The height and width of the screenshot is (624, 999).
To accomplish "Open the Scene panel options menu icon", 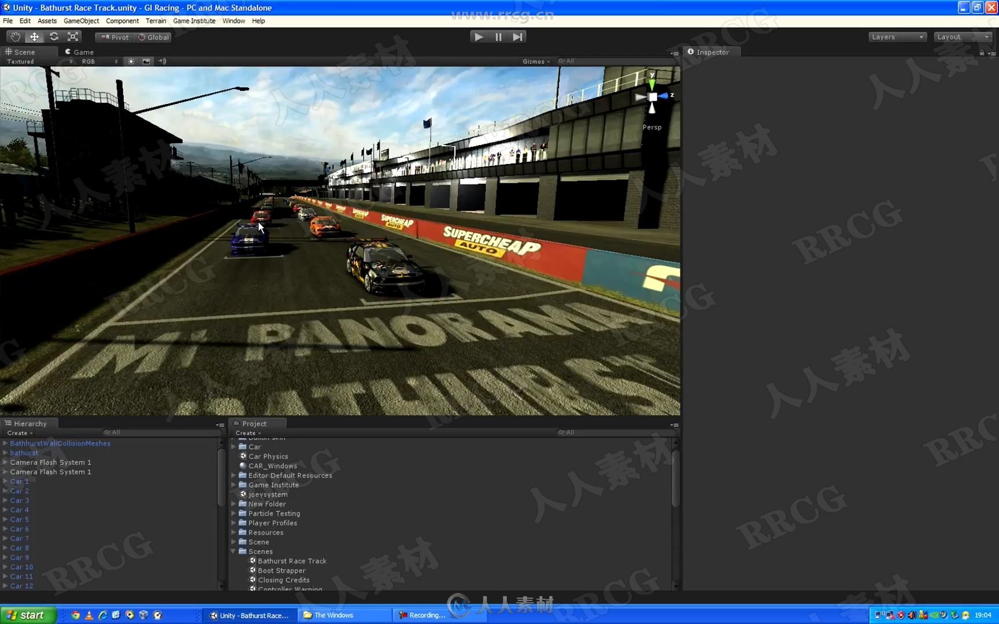I will click(x=674, y=53).
